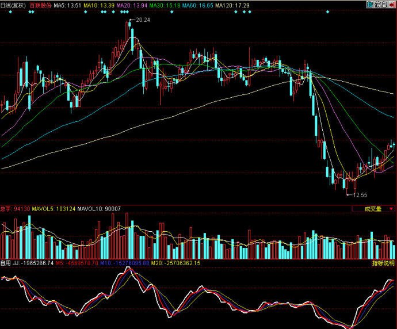Click the MA10: 13.39 label

coord(99,5)
